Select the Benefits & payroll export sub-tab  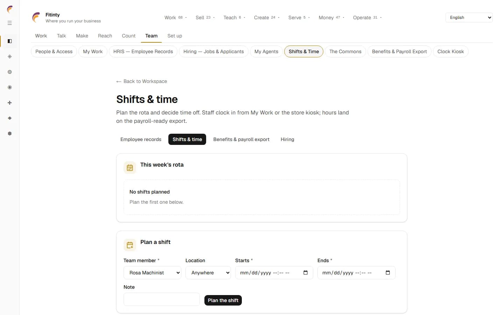click(241, 139)
